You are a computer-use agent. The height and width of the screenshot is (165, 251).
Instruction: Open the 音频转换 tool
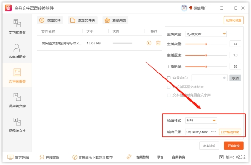click(178, 157)
